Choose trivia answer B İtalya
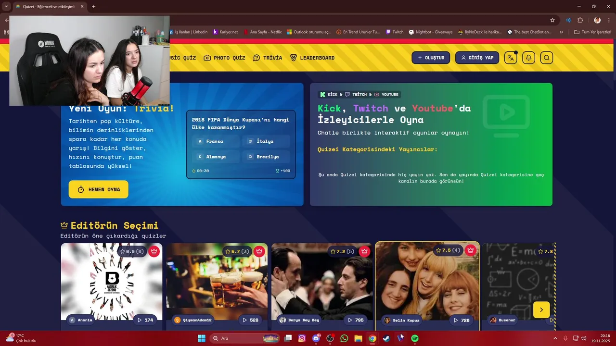This screenshot has width=616, height=346. point(267,141)
